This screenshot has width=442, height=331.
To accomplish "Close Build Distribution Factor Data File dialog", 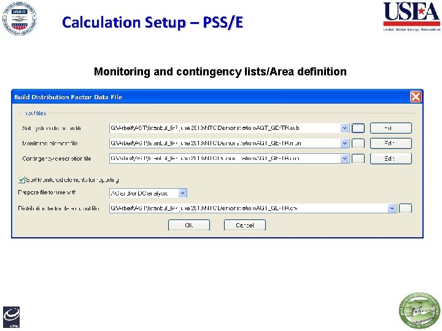I will tap(416, 97).
